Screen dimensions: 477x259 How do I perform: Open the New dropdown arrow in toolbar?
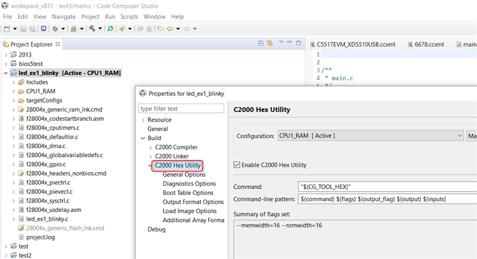coord(14,29)
